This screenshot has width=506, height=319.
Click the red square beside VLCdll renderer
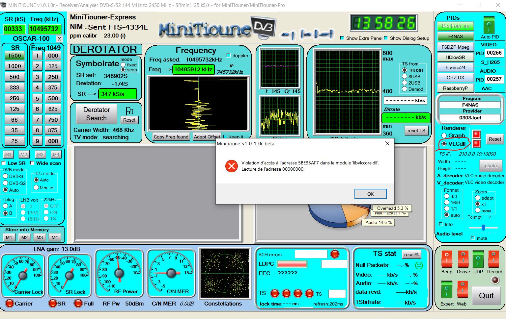click(476, 143)
